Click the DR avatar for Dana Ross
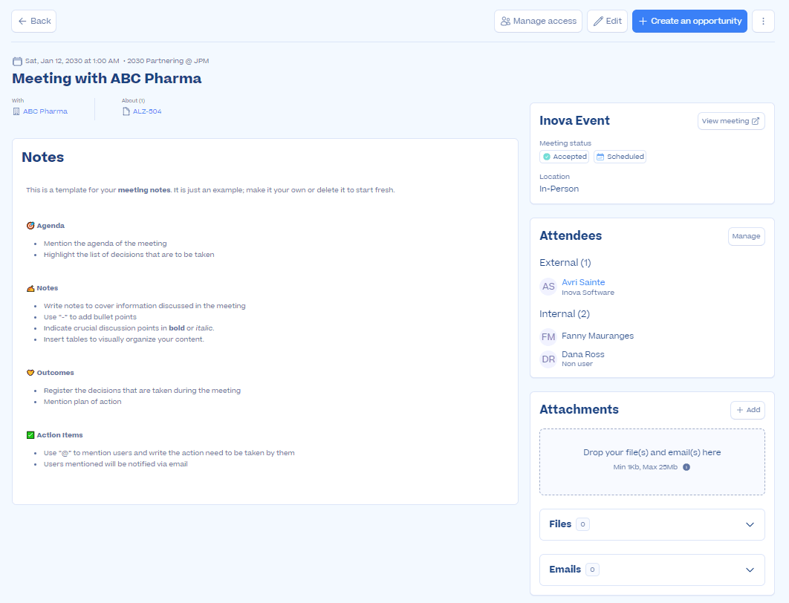 click(x=548, y=359)
